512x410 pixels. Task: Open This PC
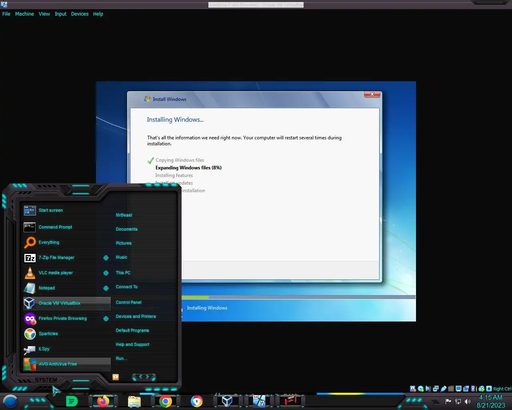click(x=123, y=273)
